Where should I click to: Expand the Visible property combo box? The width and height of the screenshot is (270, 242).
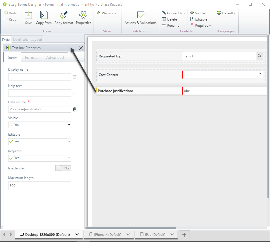(x=40, y=125)
